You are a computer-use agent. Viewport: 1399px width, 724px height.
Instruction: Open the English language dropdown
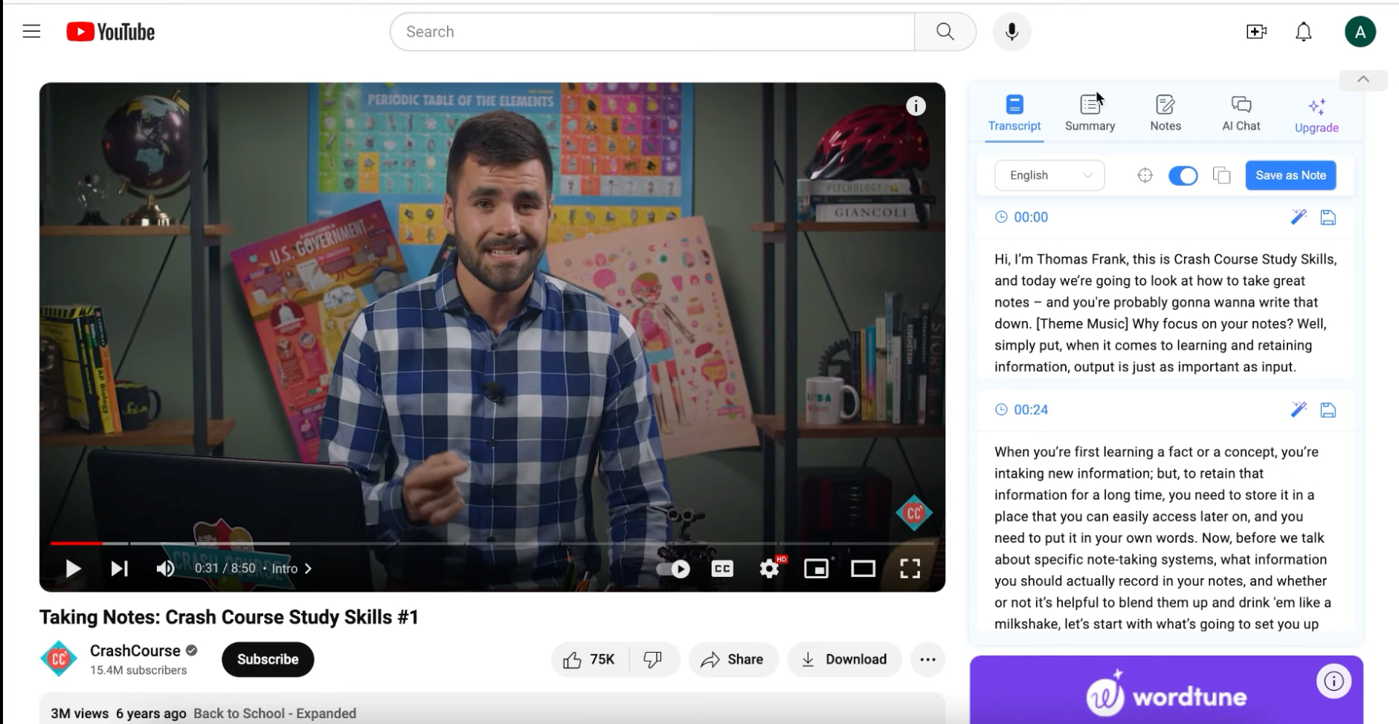click(x=1049, y=175)
